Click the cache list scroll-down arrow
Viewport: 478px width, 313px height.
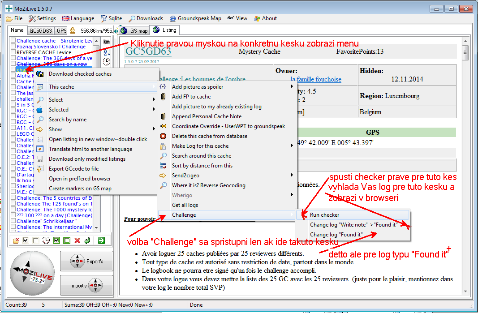coord(96,227)
